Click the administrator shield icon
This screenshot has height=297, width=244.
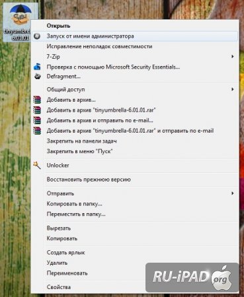click(x=37, y=36)
